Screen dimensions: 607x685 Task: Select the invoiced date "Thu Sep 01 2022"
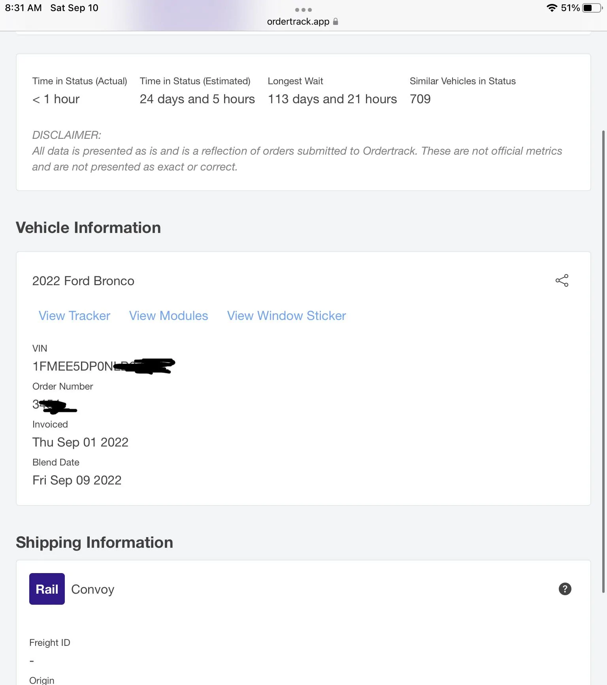(80, 442)
